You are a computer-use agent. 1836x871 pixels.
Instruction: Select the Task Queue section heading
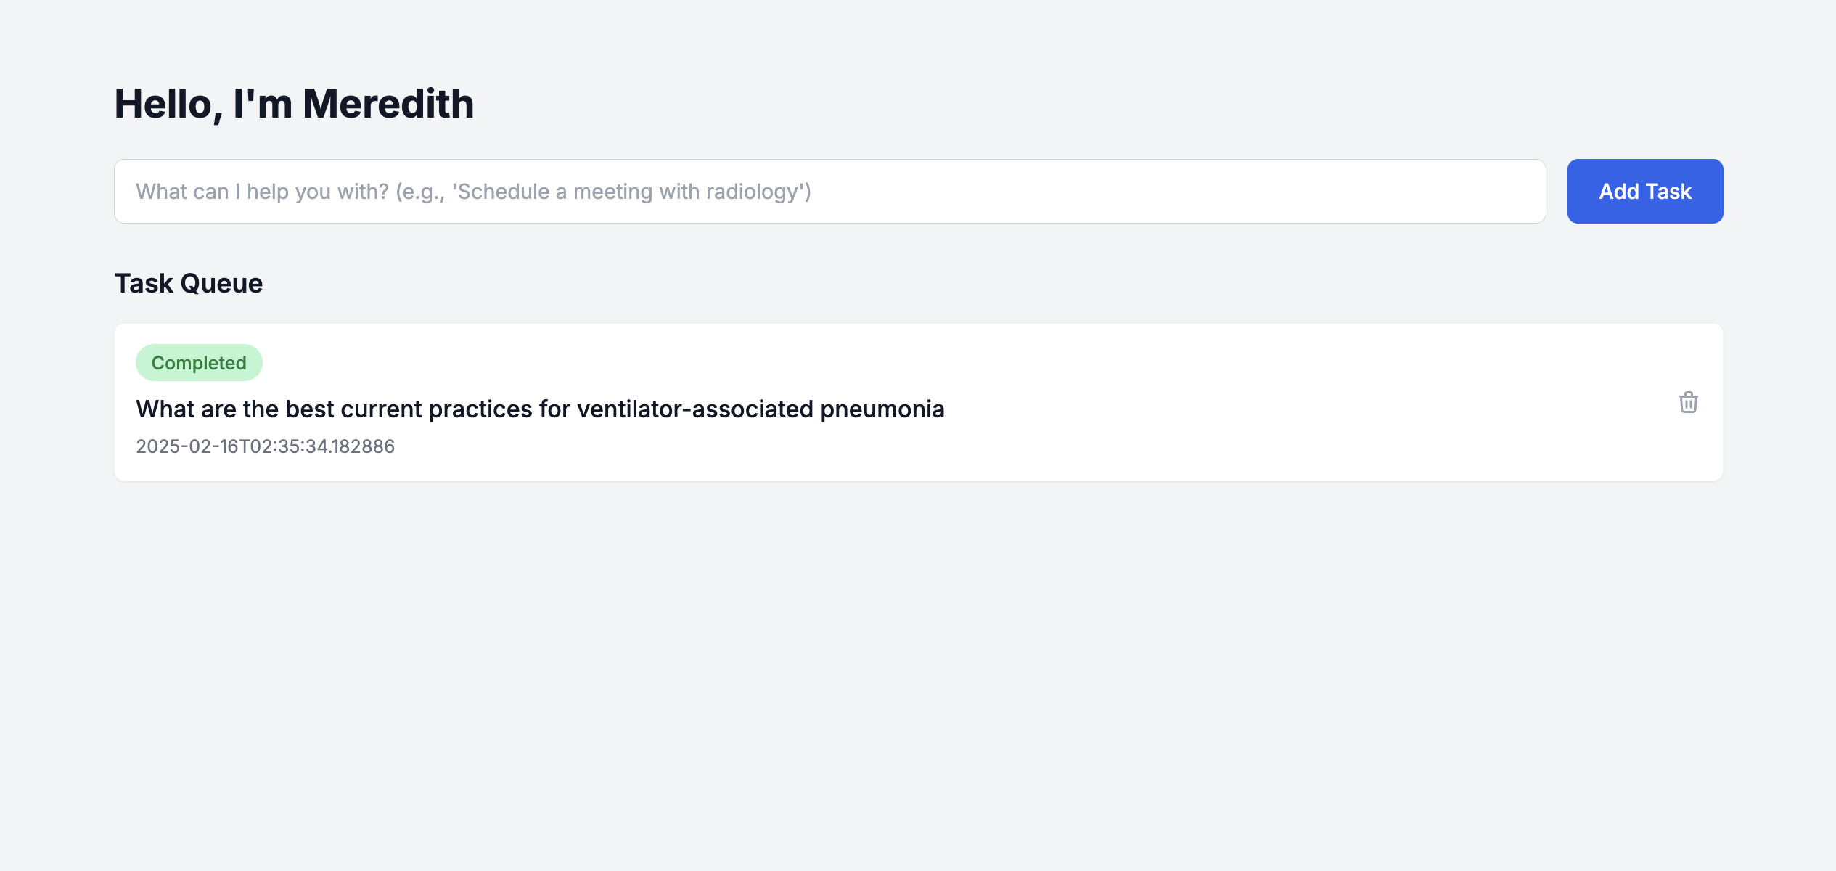click(x=189, y=283)
